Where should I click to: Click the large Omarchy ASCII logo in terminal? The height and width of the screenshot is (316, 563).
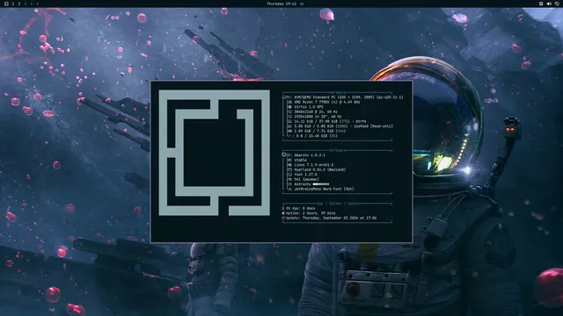coord(215,153)
